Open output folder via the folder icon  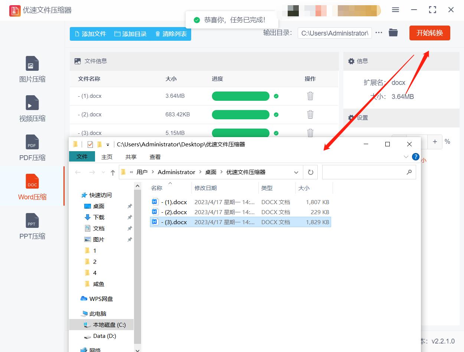coord(393,33)
